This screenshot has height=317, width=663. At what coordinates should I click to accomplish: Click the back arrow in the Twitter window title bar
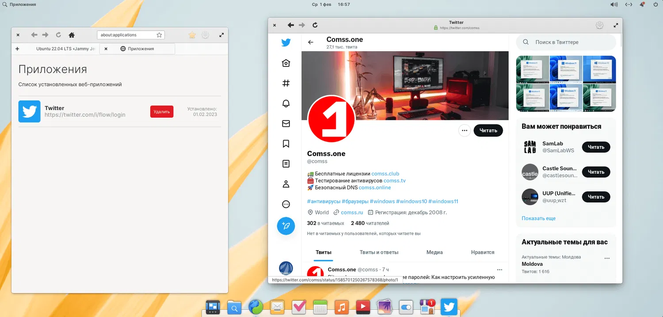290,25
